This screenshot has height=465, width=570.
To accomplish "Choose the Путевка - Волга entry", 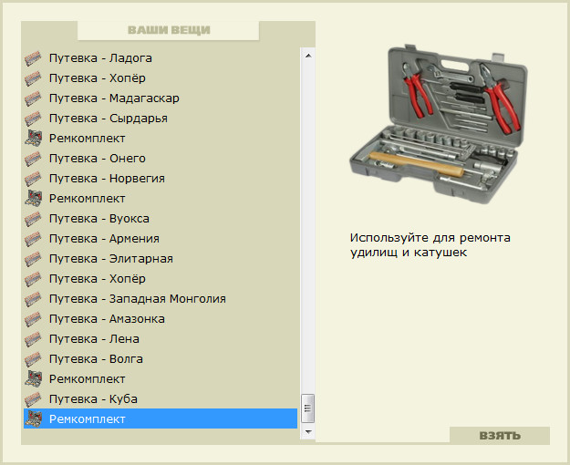I will pyautogui.click(x=161, y=359).
